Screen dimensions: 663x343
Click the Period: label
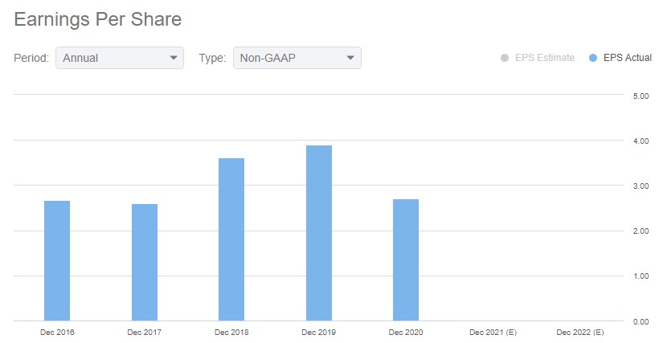(x=31, y=58)
